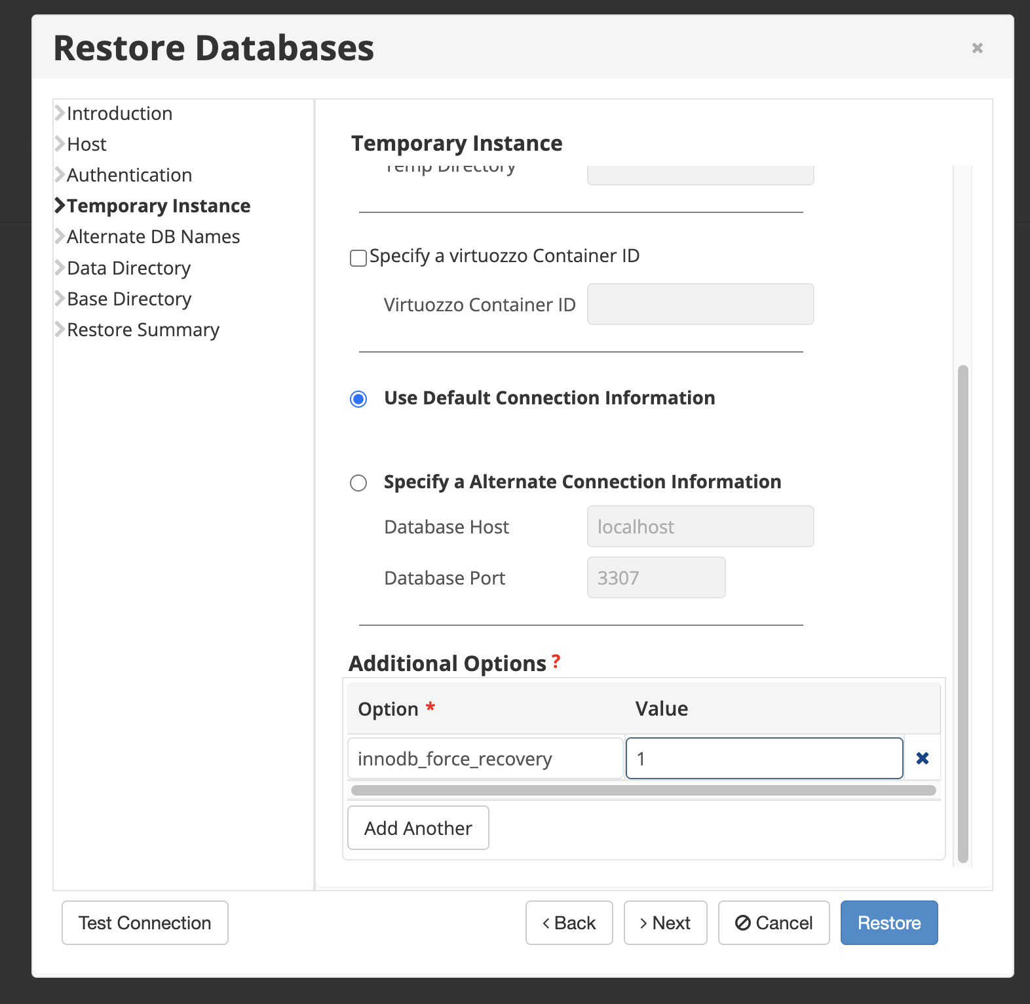Switch to the Base Directory step
1030x1004 pixels.
(x=129, y=299)
